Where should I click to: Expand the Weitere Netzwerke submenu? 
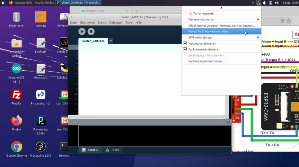tap(221, 19)
